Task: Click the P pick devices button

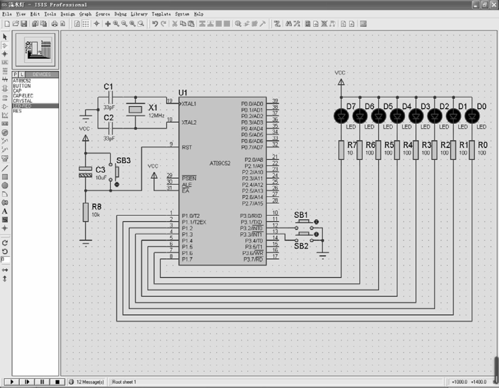Action: (15, 74)
